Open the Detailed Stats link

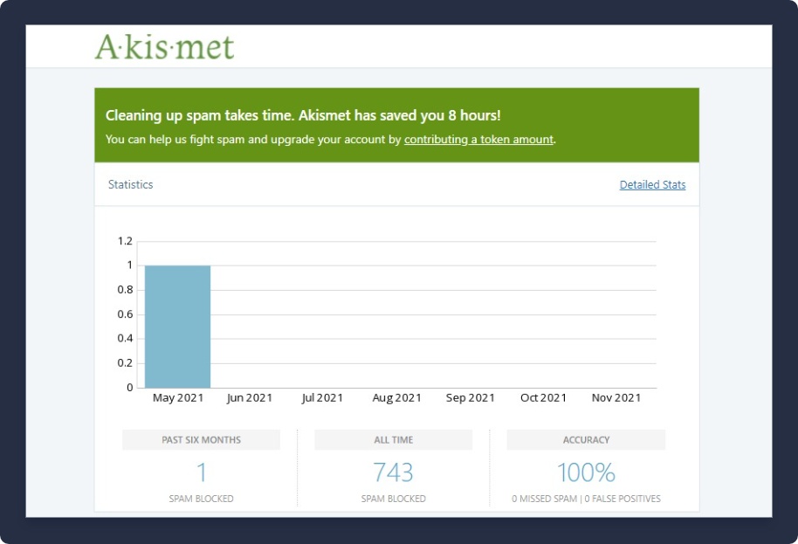(x=652, y=185)
